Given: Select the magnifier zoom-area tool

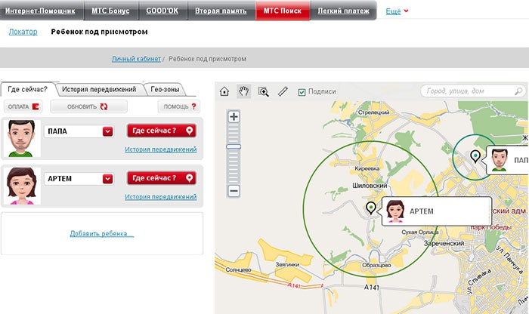Looking at the screenshot, I should [264, 91].
